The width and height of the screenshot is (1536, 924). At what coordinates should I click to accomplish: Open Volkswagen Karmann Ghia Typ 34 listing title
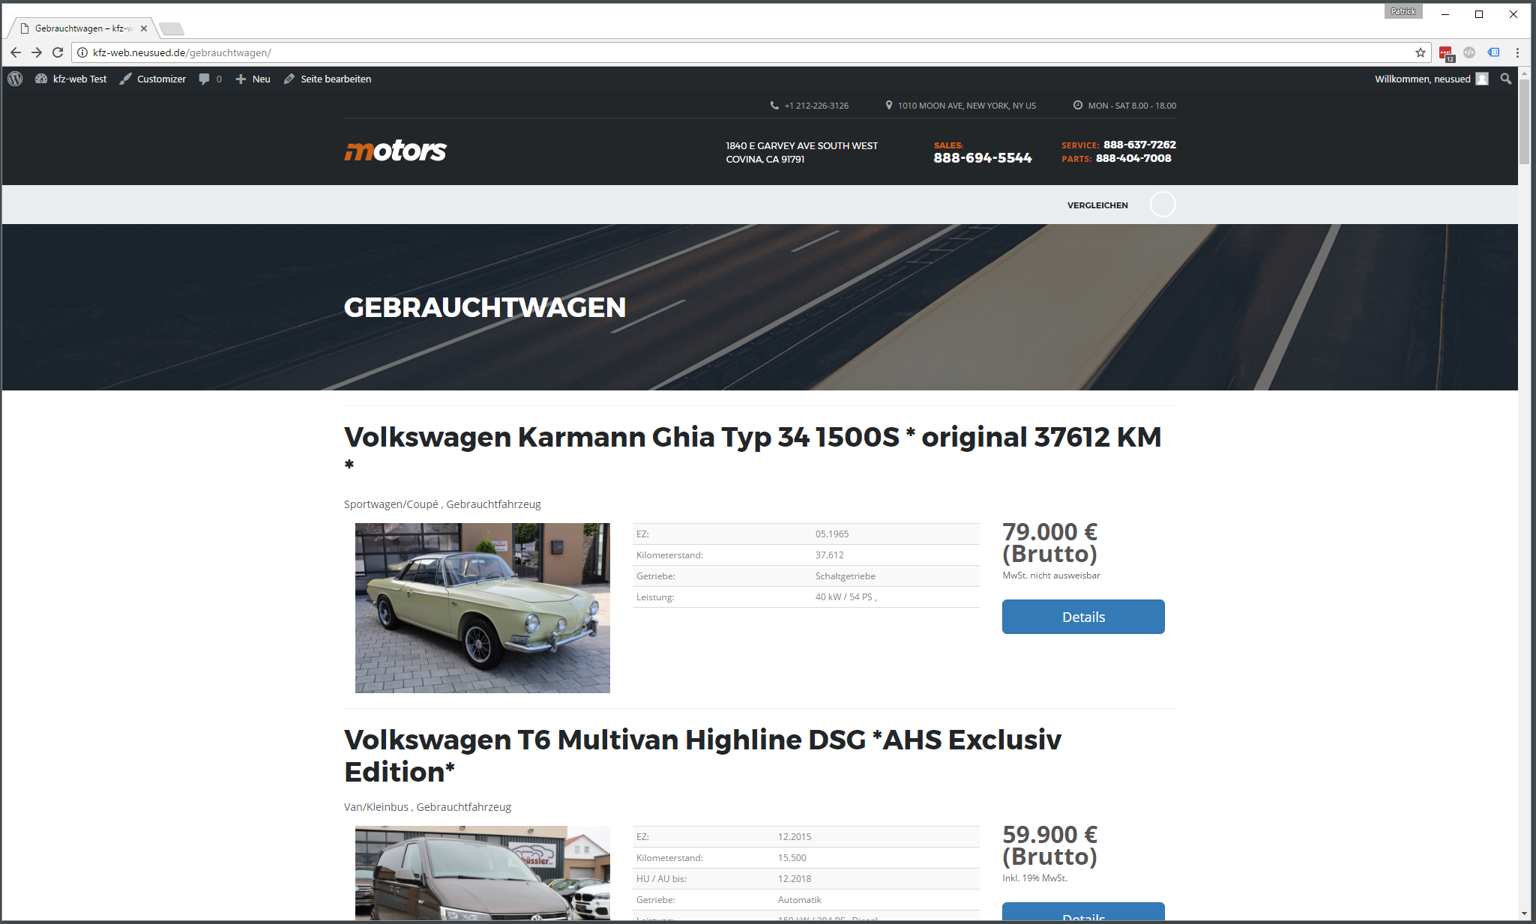point(753,450)
